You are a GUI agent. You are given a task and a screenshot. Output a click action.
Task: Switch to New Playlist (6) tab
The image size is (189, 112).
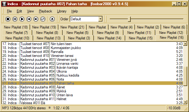tap(174, 27)
